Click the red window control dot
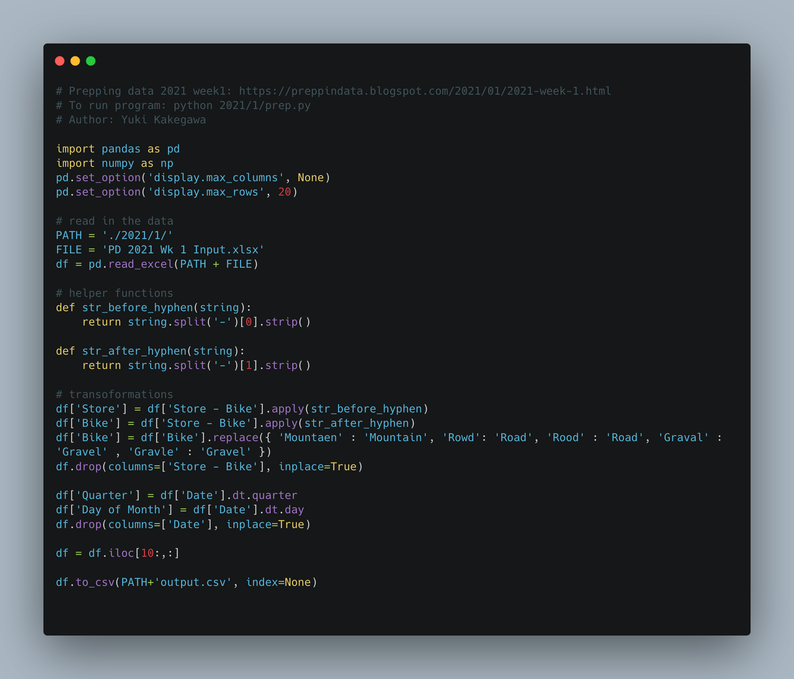Viewport: 794px width, 679px height. tap(60, 61)
